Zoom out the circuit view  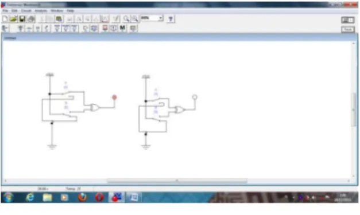(126, 19)
